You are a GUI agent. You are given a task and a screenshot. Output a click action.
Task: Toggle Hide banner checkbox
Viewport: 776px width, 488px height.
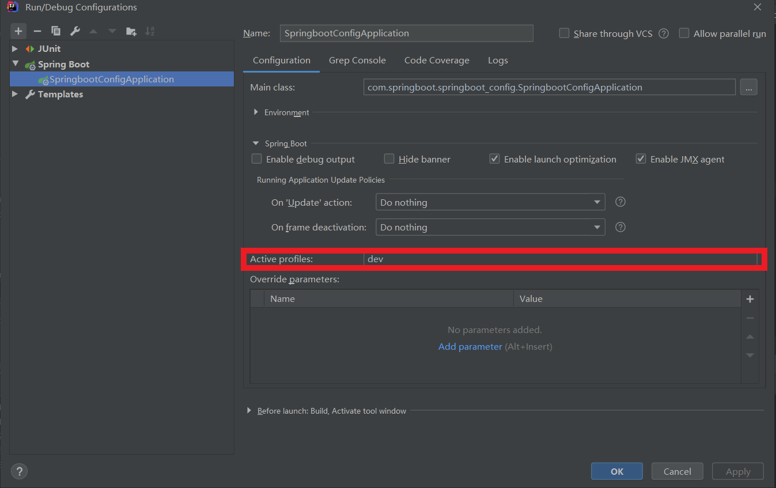(389, 159)
